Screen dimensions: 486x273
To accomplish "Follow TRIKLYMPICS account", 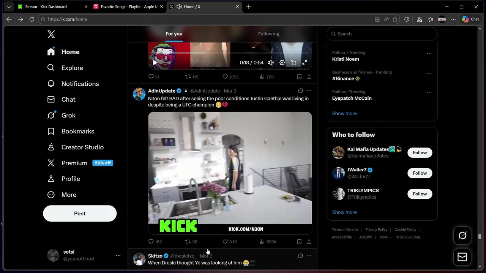I will [x=420, y=194].
